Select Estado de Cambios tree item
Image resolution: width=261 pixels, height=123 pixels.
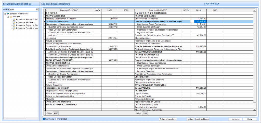click(27, 28)
